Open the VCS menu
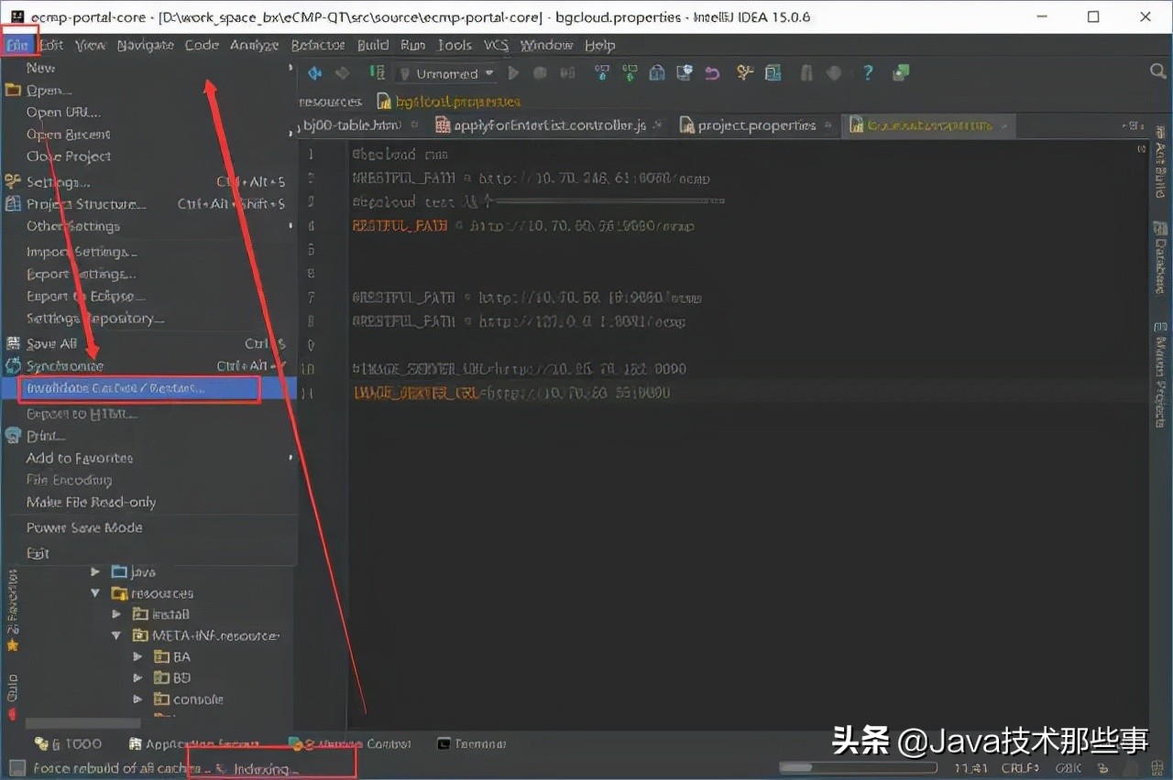Image resolution: width=1173 pixels, height=780 pixels. pos(496,45)
